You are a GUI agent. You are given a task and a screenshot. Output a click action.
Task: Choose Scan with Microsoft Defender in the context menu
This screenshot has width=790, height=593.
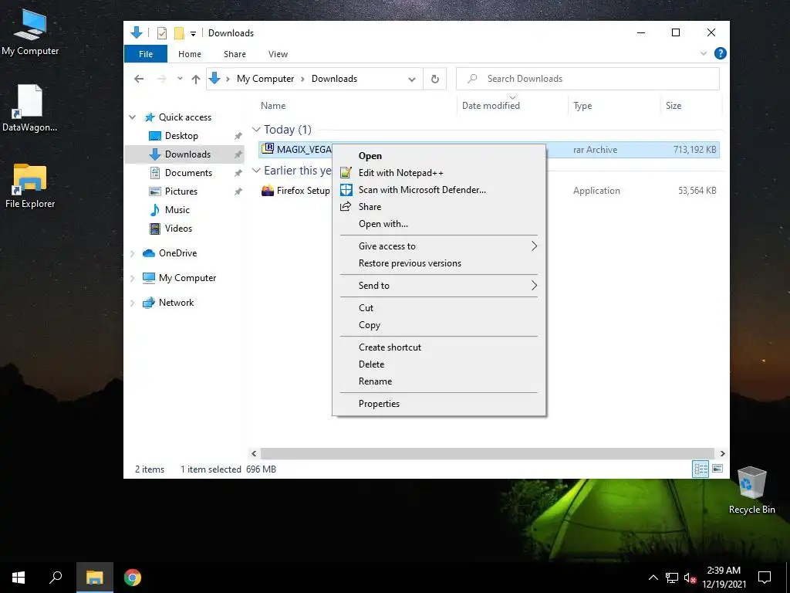pos(439,190)
